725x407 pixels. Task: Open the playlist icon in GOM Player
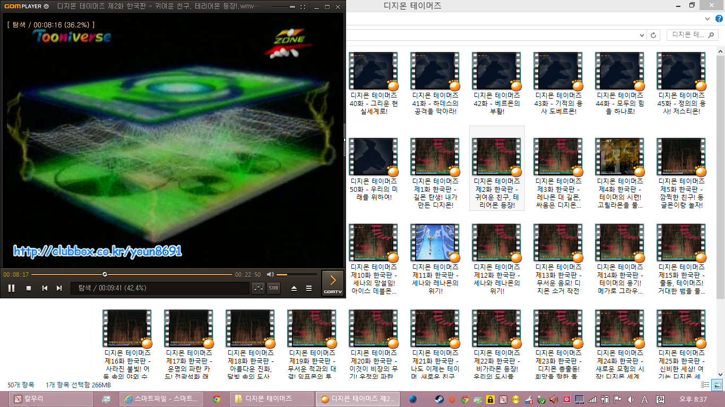click(309, 288)
